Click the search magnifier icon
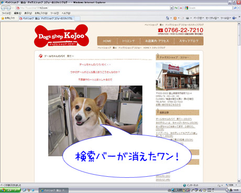The height and width of the screenshot is (193, 241). pyautogui.click(x=235, y=8)
